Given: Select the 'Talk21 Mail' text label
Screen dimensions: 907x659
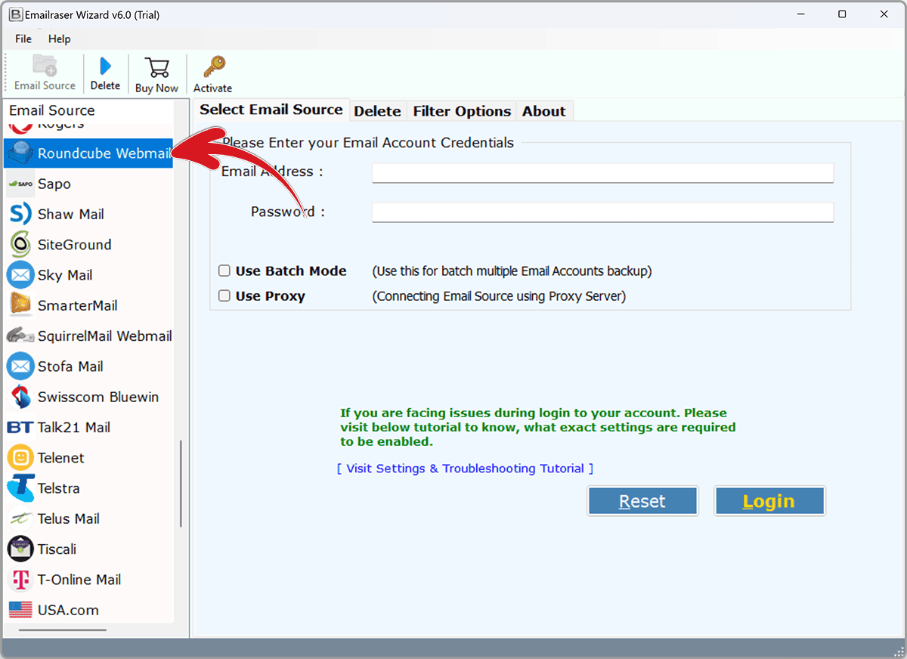Looking at the screenshot, I should (74, 428).
